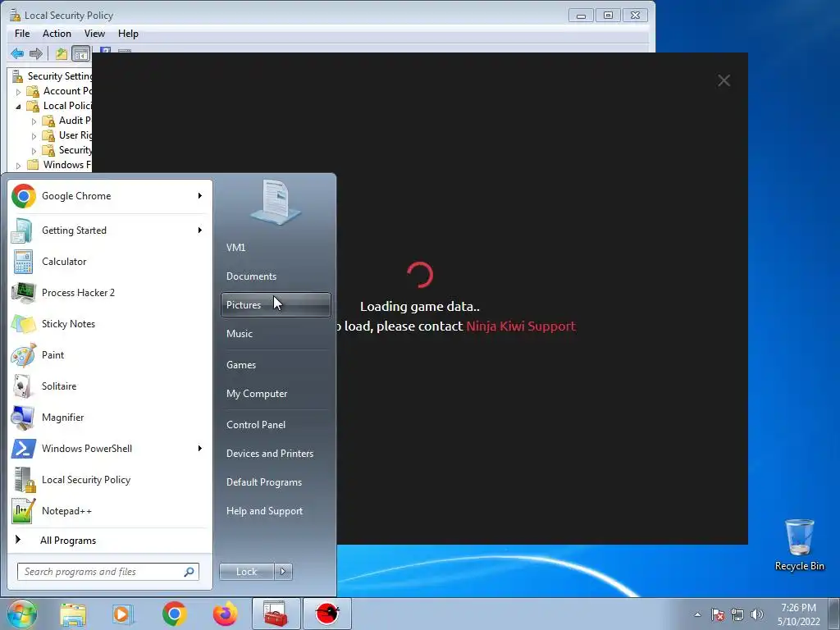Toggle the Show/Hide console tree toolbar icon

point(80,53)
